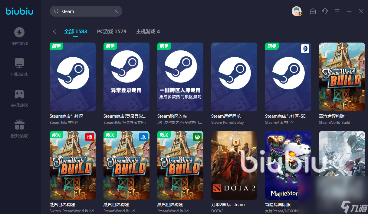Image resolution: width=368 pixels, height=214 pixels.
Task: Open the 一键跨区入库专用 Steam card image
Action: click(180, 77)
